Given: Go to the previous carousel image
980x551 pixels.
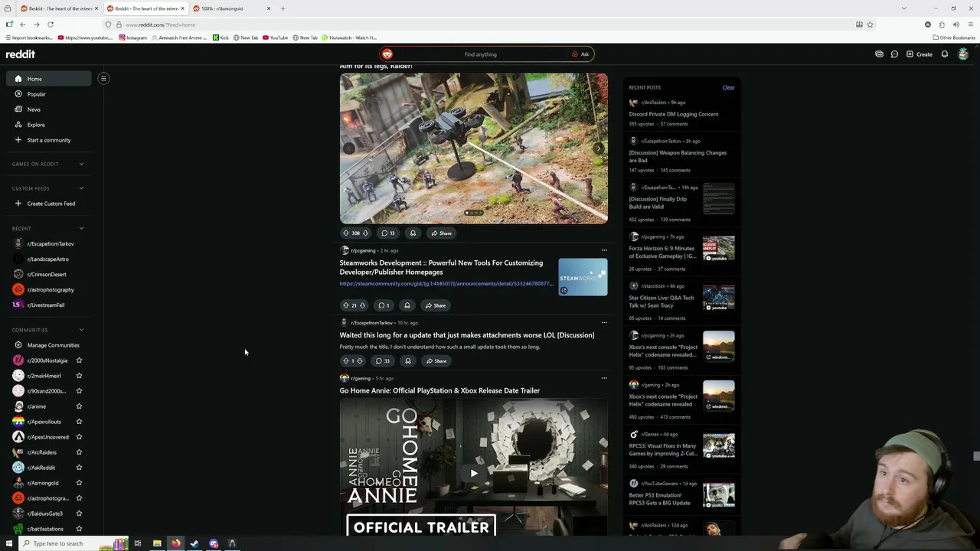Looking at the screenshot, I should 349,148.
